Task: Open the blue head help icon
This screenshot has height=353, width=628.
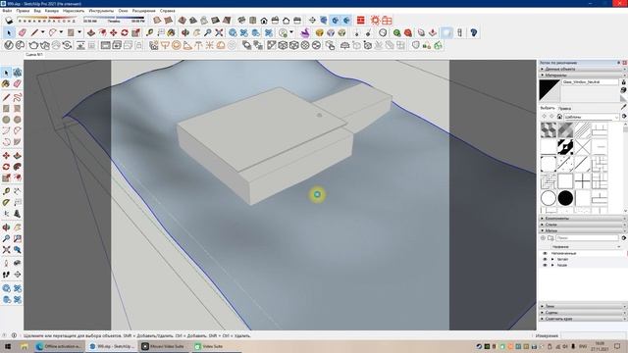Action: [474, 32]
